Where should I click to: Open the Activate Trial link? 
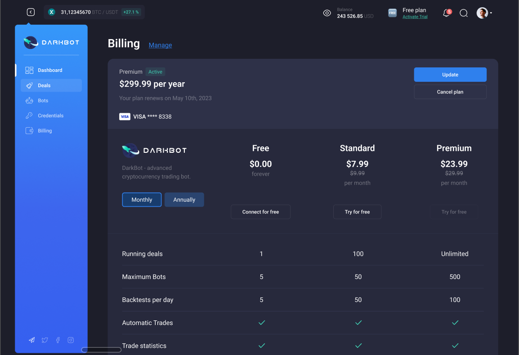415,17
